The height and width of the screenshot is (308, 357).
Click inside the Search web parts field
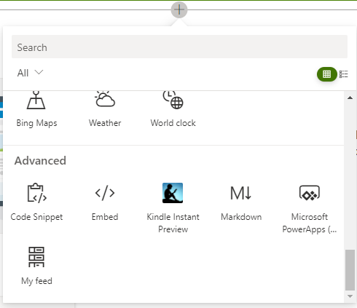tap(179, 47)
